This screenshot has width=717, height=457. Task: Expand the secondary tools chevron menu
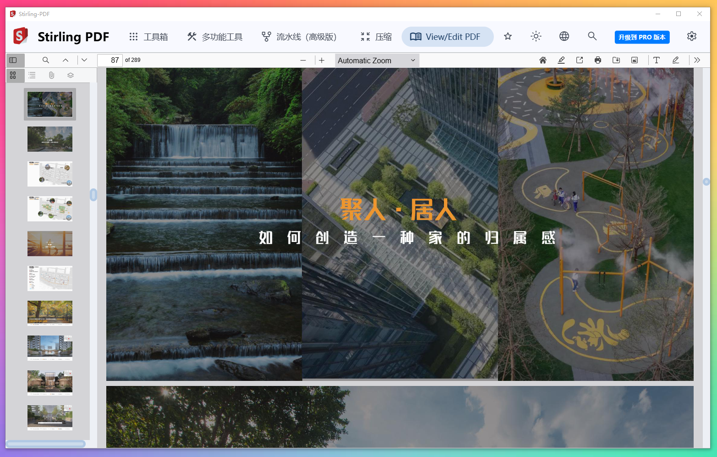tap(697, 60)
